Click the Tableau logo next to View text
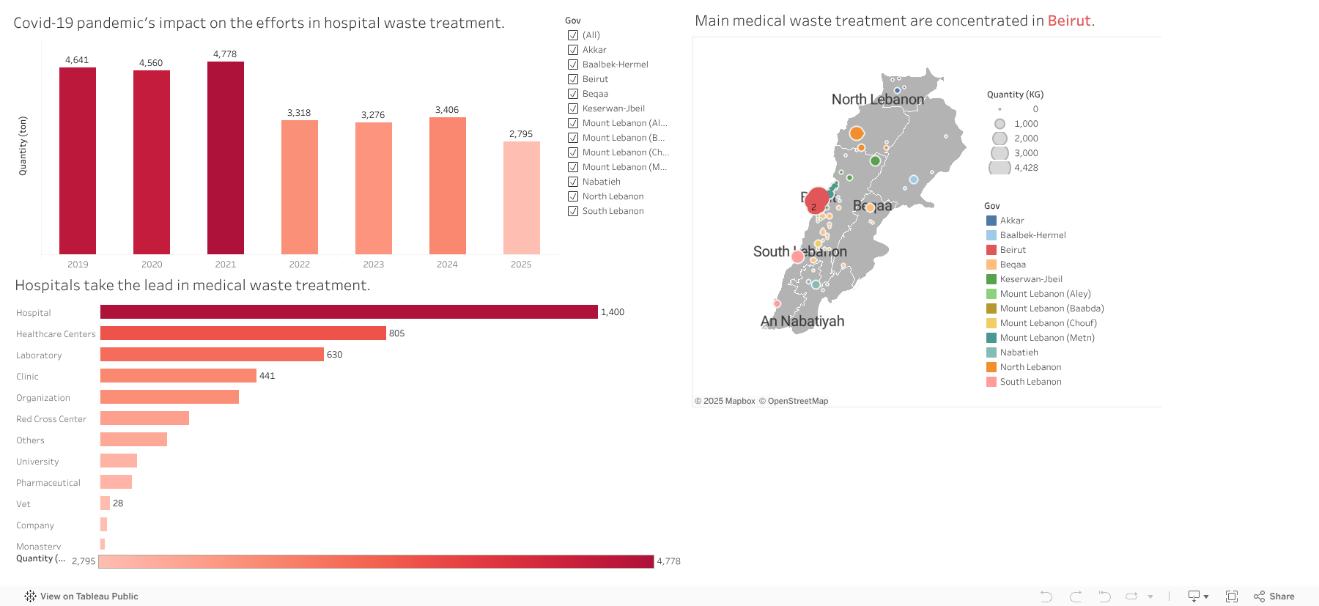This screenshot has width=1319, height=606. tap(30, 596)
